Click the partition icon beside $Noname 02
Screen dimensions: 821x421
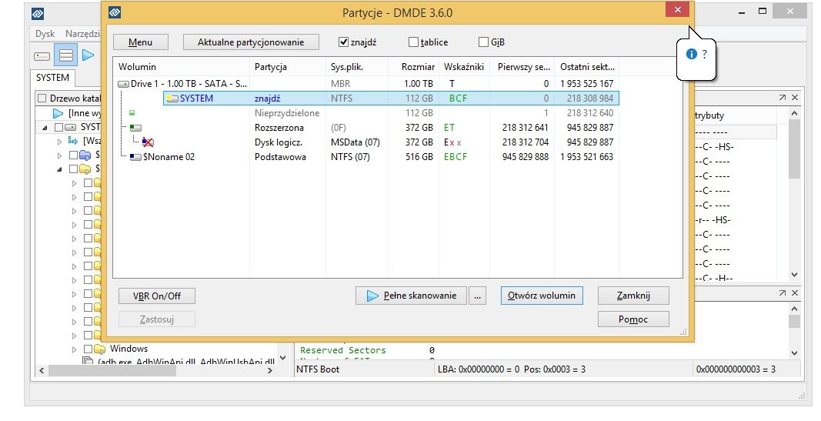135,156
